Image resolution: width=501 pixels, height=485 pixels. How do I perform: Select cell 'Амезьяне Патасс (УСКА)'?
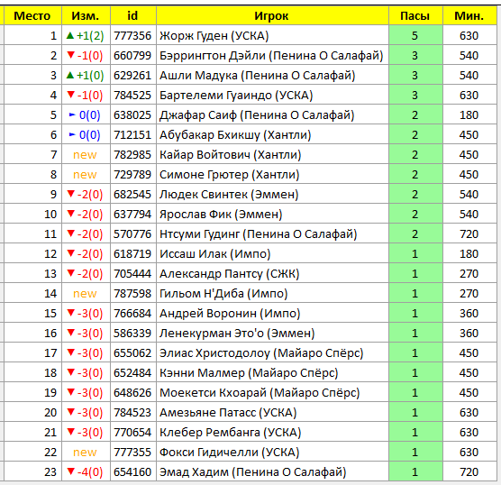click(272, 412)
